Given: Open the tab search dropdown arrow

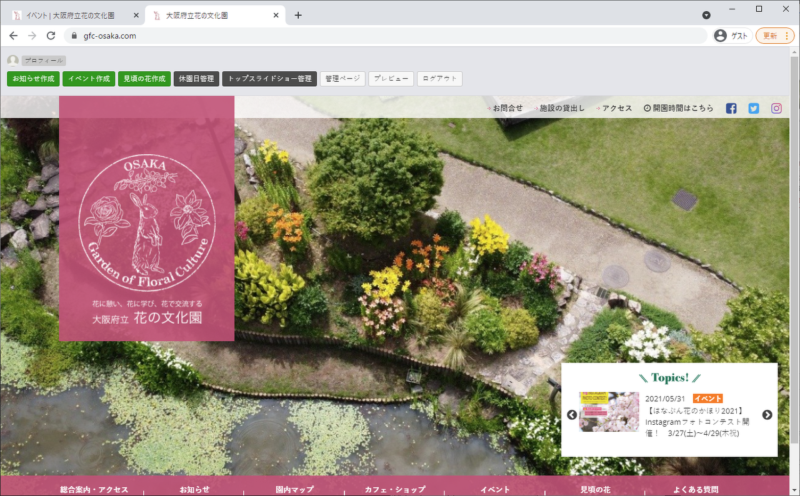Looking at the screenshot, I should tap(706, 15).
